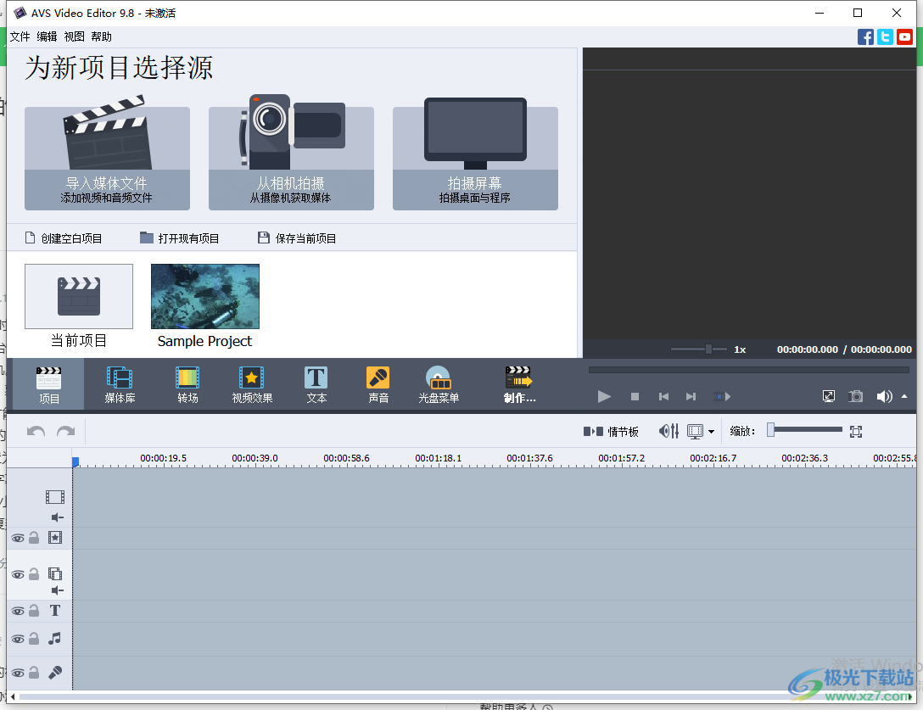Switch to the 项目 tab
This screenshot has width=923, height=710.
(49, 384)
